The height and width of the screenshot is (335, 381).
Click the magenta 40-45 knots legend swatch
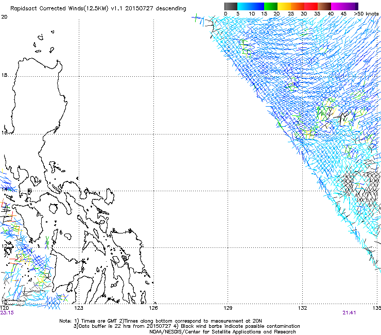338,6
